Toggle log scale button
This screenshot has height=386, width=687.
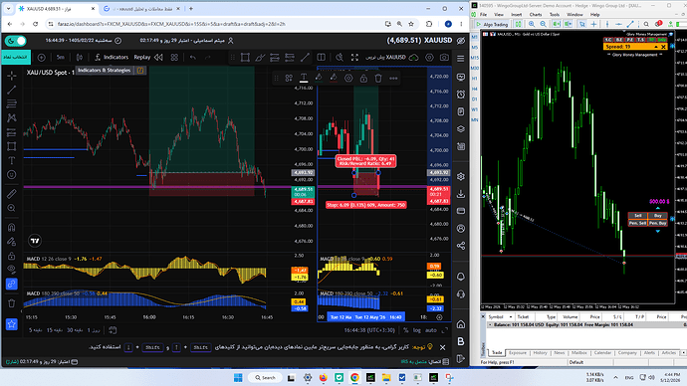(x=416, y=330)
